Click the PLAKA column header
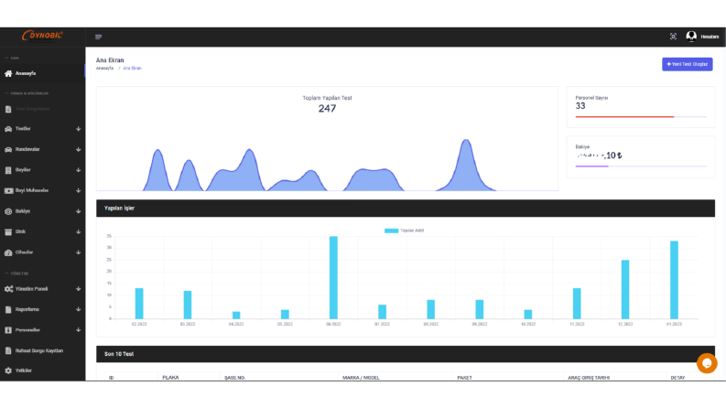Screen dimensions: 726x408 [x=170, y=378]
